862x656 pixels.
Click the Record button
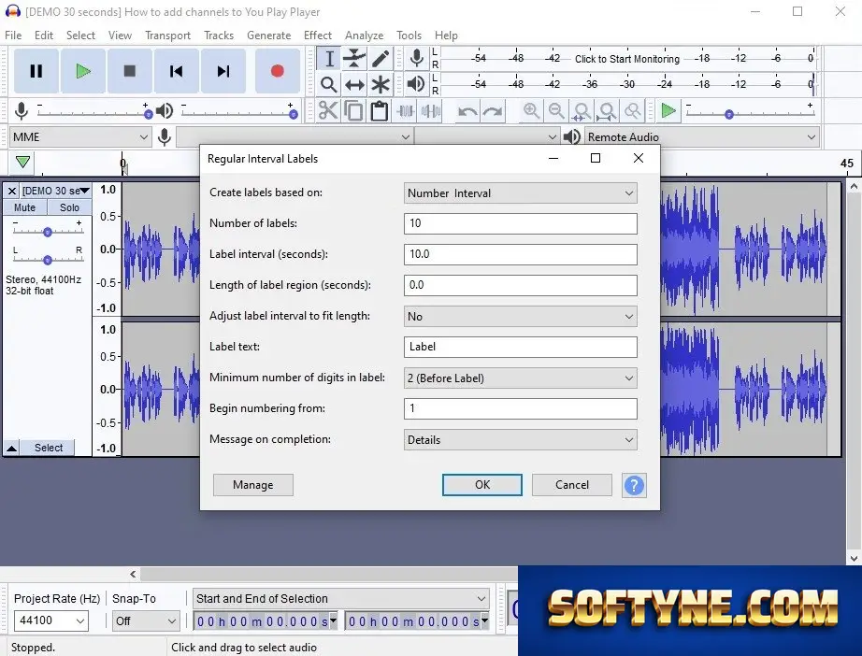click(x=277, y=71)
